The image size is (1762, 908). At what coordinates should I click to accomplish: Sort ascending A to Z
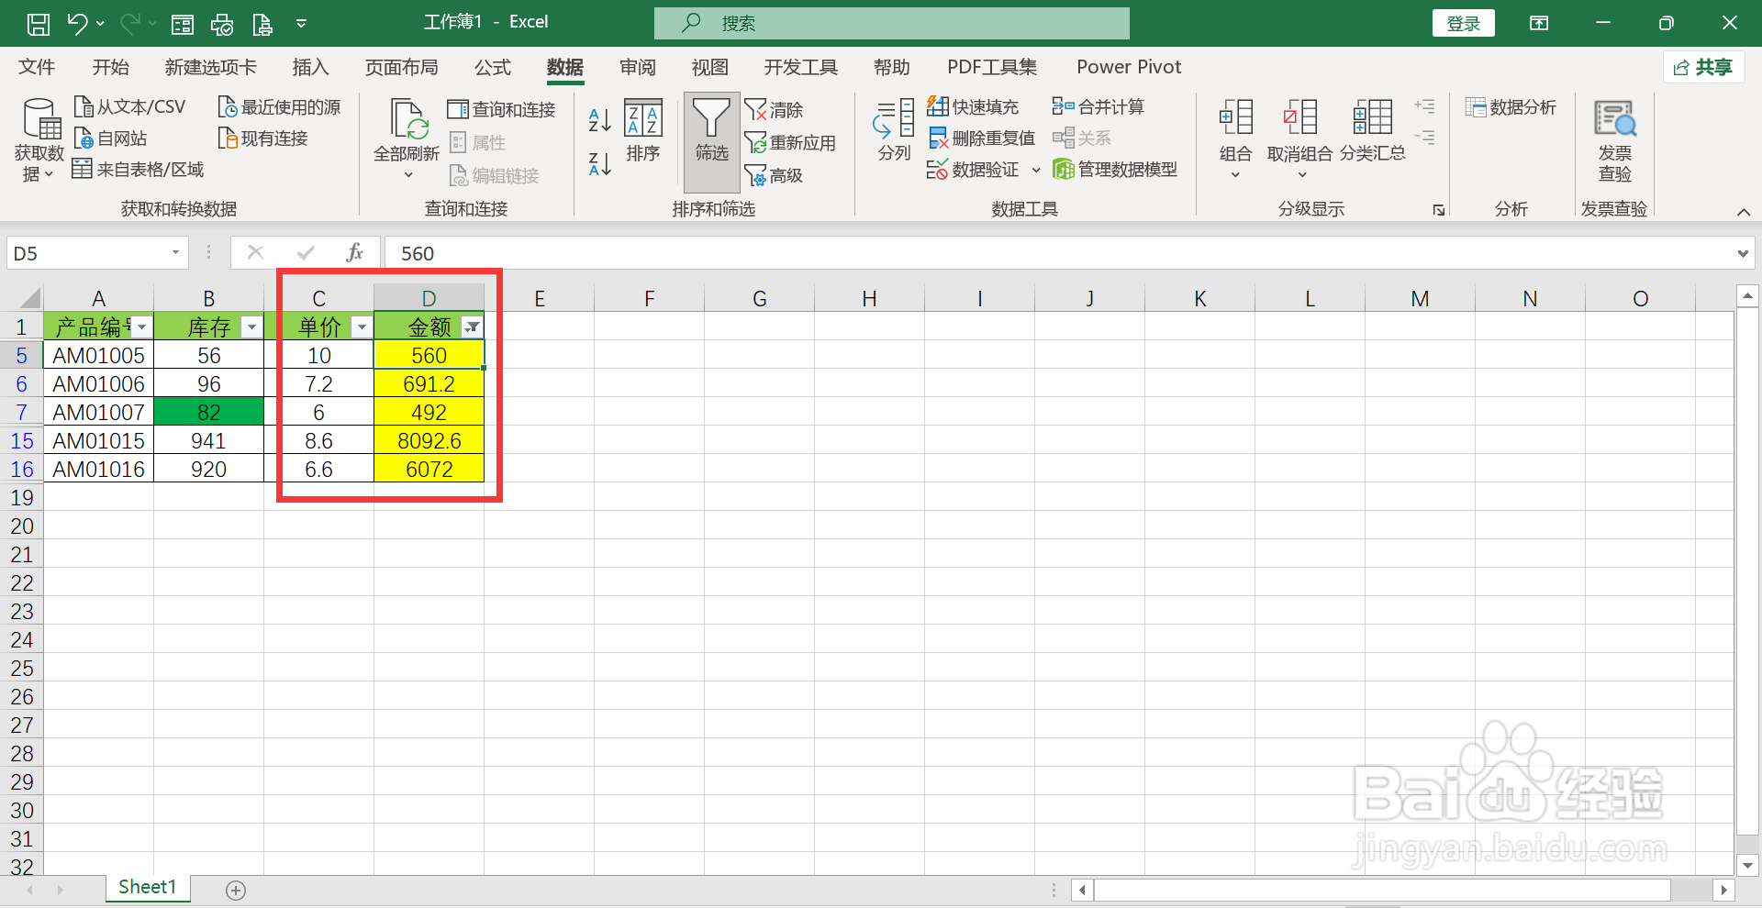(599, 119)
